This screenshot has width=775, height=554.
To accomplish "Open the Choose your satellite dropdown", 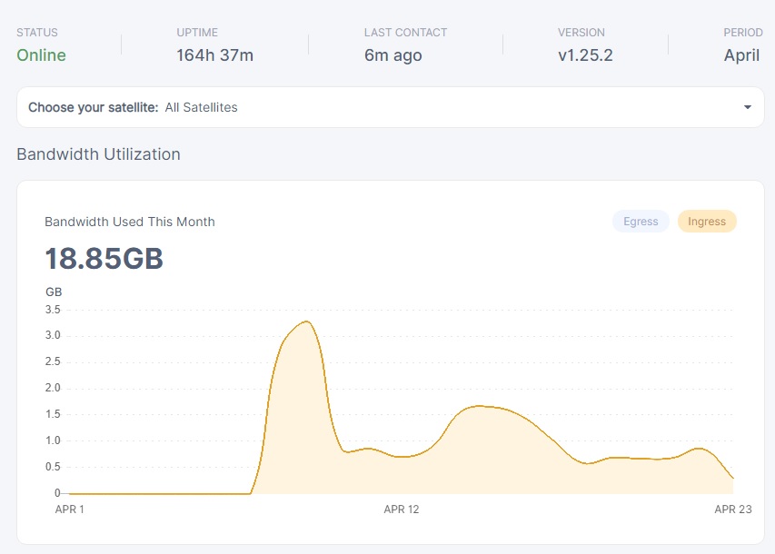I will pos(390,107).
